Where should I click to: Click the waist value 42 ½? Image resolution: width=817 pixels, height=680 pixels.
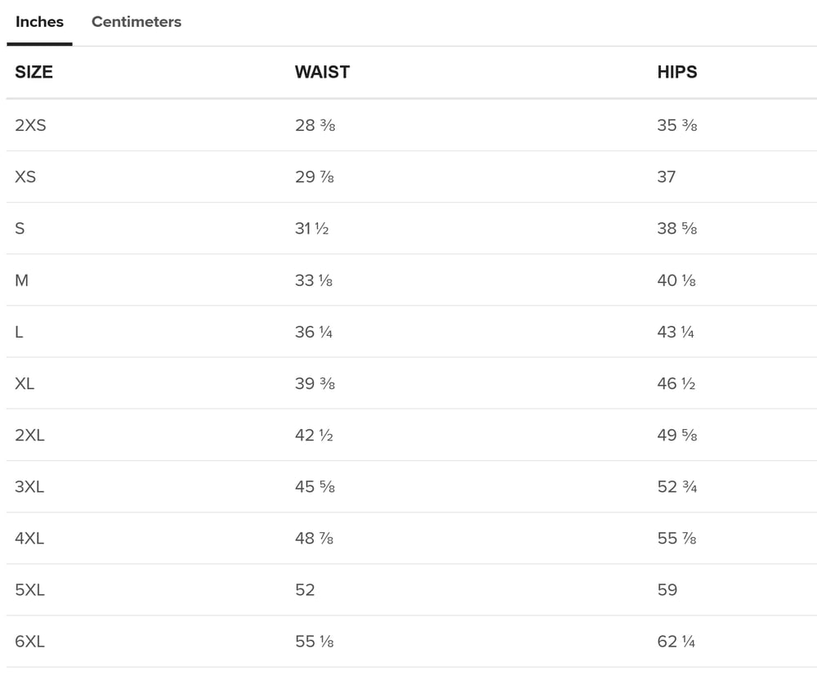314,436
